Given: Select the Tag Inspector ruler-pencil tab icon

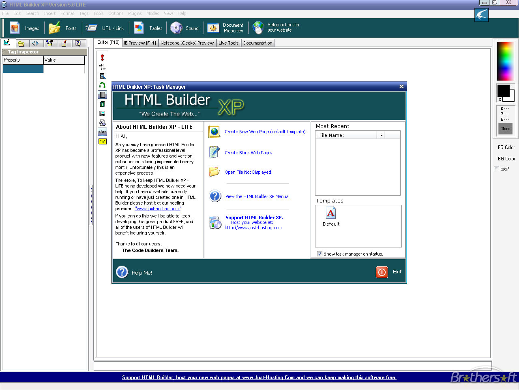Looking at the screenshot, I should coord(7,43).
